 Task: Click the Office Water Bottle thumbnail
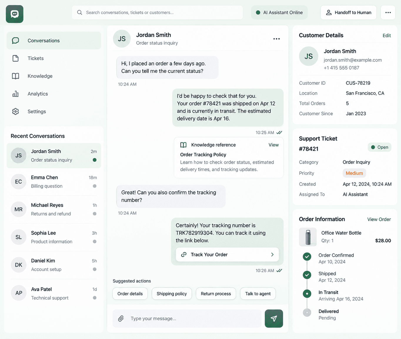pos(308,237)
